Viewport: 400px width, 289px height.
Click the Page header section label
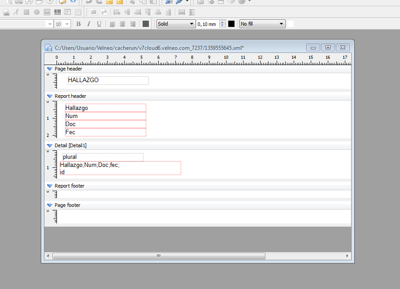(68, 69)
